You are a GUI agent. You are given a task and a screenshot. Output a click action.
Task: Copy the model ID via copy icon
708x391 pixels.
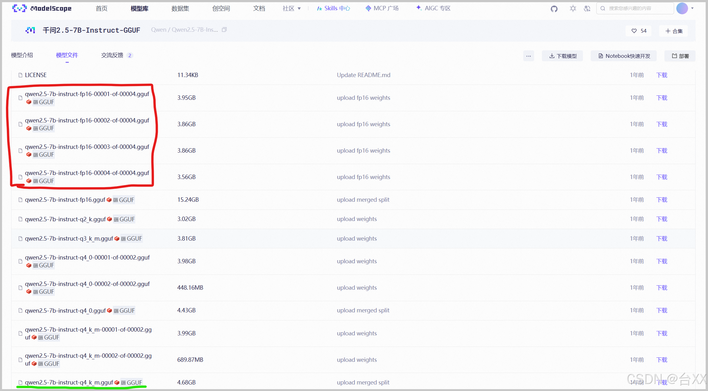(224, 30)
